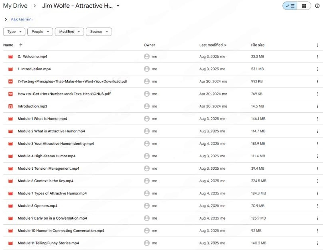Click the name column sort arrow
The width and height of the screenshot is (323, 250).
tap(21, 45)
